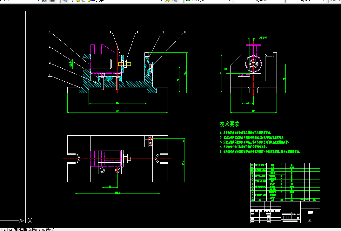This screenshot has height=231, width=341.
Task: Click the jump-to-last-tab arrow beside 模型
Action: coord(10,230)
